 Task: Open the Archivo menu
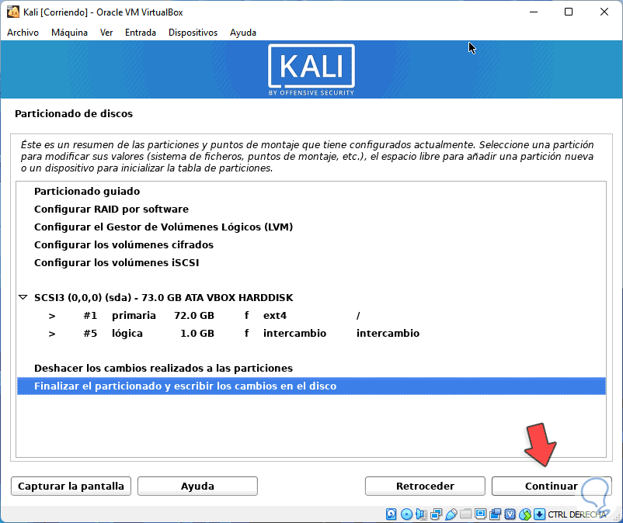[23, 33]
